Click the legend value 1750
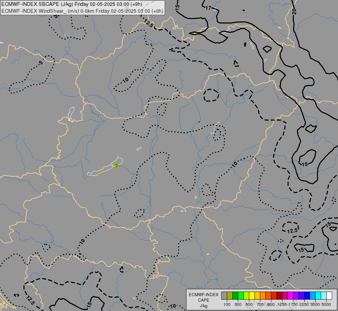338x311 pixels. pyautogui.click(x=293, y=304)
